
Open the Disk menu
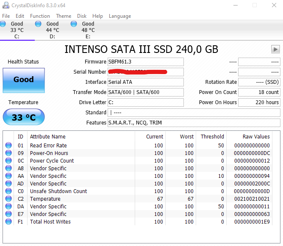(x=82, y=16)
